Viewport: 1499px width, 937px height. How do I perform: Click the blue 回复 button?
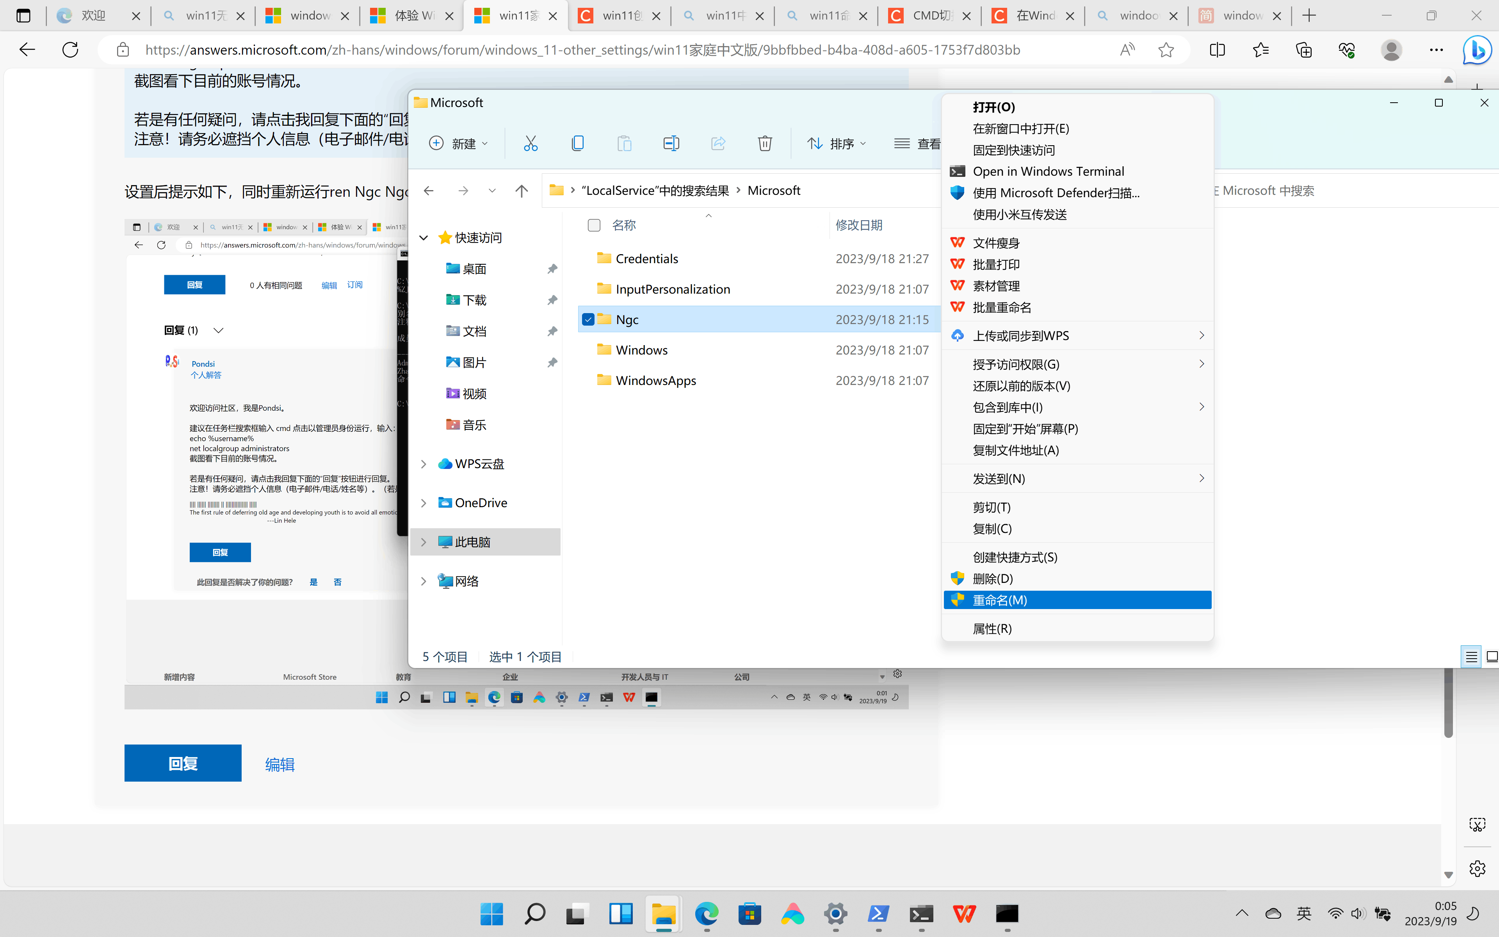pyautogui.click(x=183, y=763)
